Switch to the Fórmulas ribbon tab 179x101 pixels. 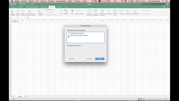(44, 7)
